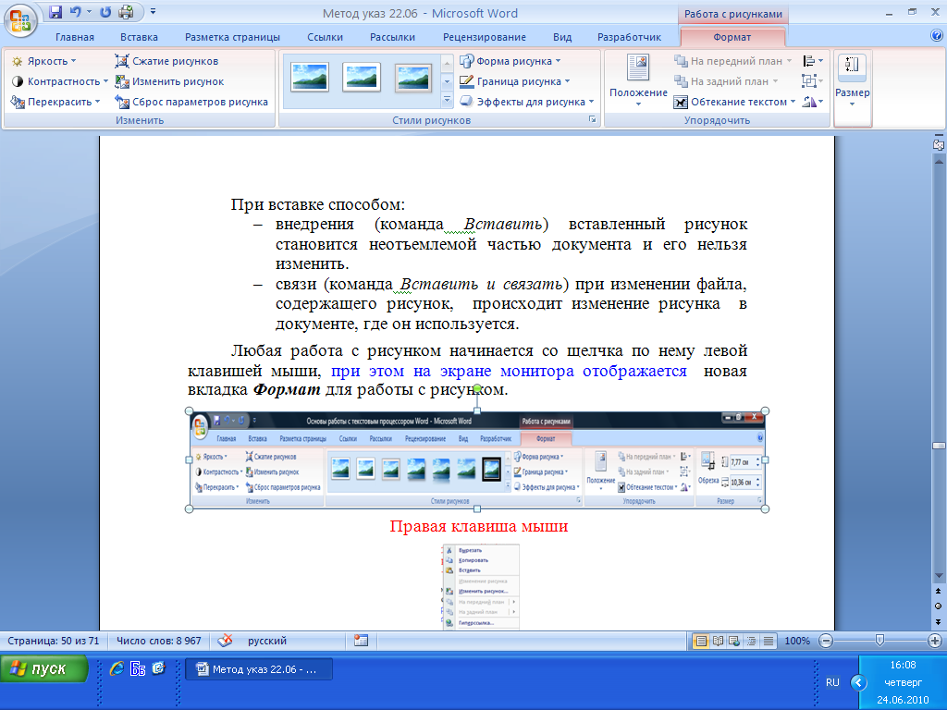Redo action in quick access toolbar
The image size is (947, 710).
click(x=105, y=11)
